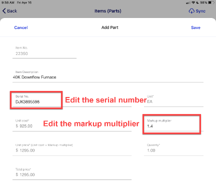Tap the Unit field showing EA
The image size is (216, 187).
coord(173,100)
